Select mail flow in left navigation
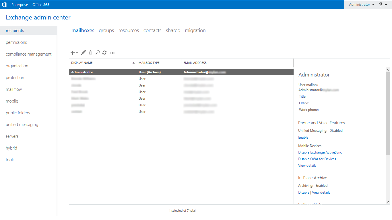 pos(14,89)
